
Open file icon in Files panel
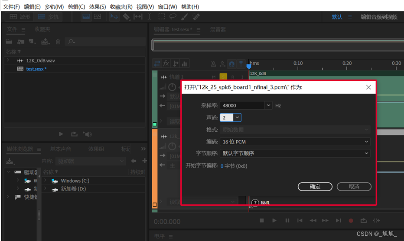click(9, 41)
